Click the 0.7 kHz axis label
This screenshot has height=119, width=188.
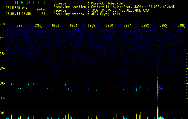[2, 98]
